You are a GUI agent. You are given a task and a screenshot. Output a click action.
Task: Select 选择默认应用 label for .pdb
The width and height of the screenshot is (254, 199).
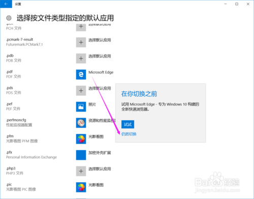(x=100, y=56)
